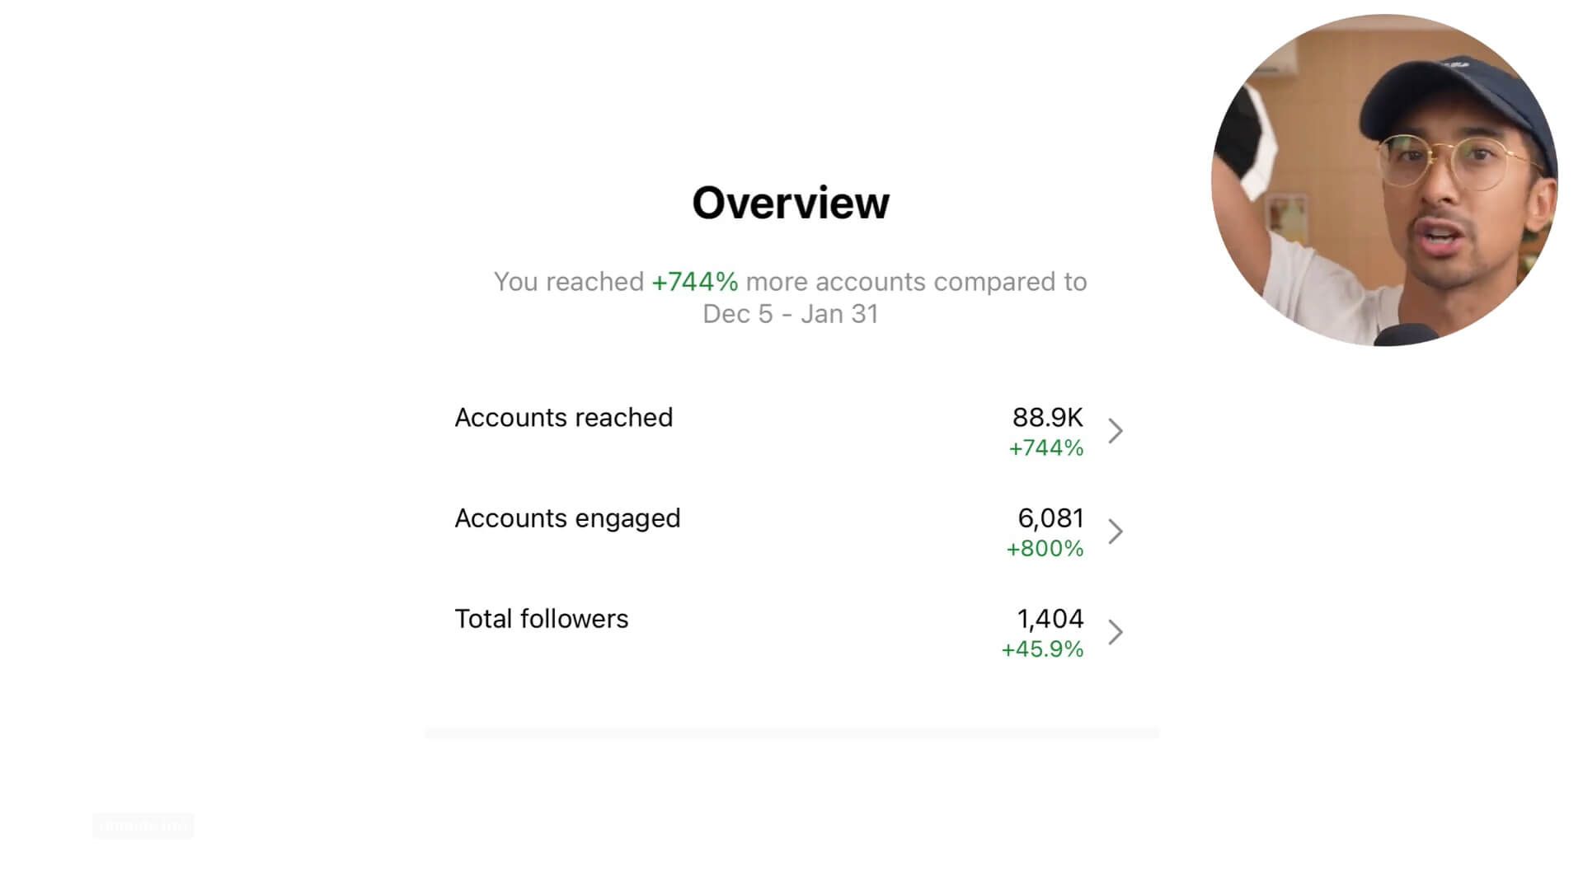Expand Total followers chevron arrow

click(x=1116, y=632)
